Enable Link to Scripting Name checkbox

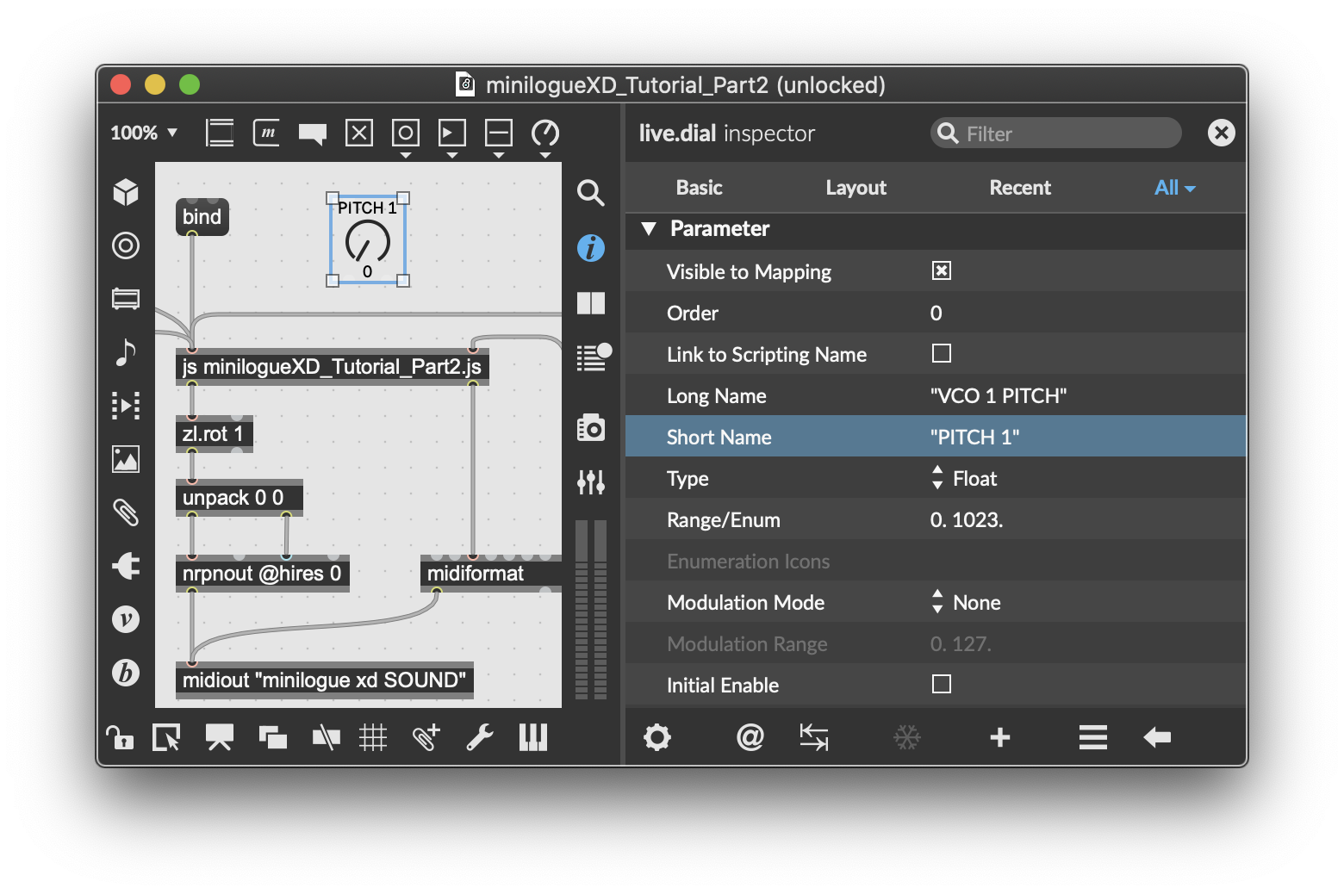tap(942, 353)
